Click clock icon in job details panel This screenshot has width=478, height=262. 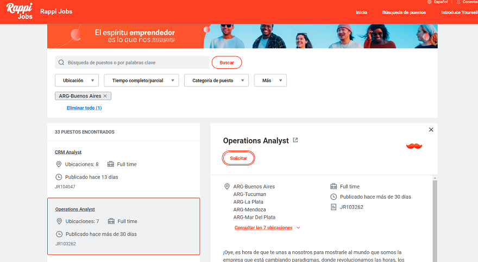coord(334,196)
